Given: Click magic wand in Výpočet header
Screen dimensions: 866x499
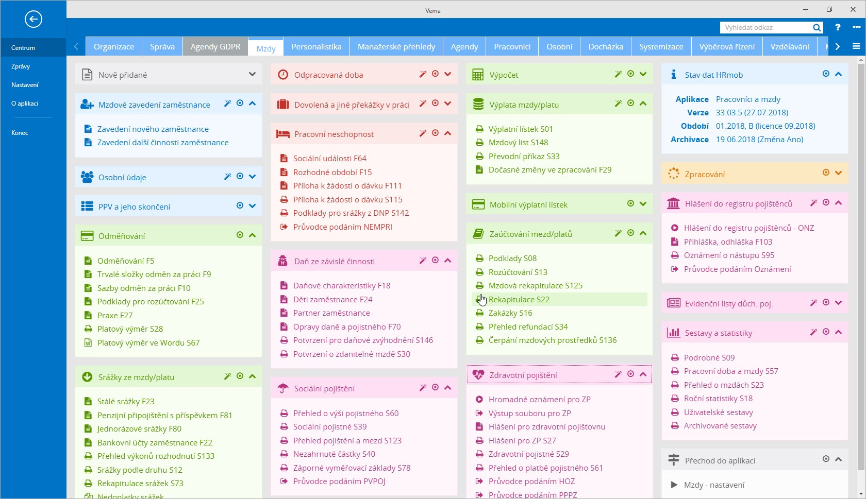Looking at the screenshot, I should tap(618, 74).
